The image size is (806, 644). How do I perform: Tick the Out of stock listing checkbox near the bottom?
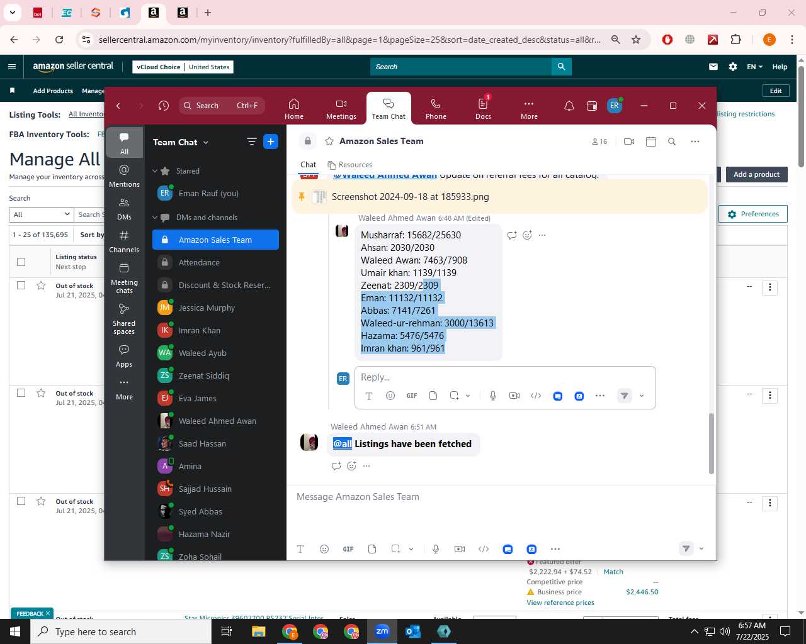(21, 501)
